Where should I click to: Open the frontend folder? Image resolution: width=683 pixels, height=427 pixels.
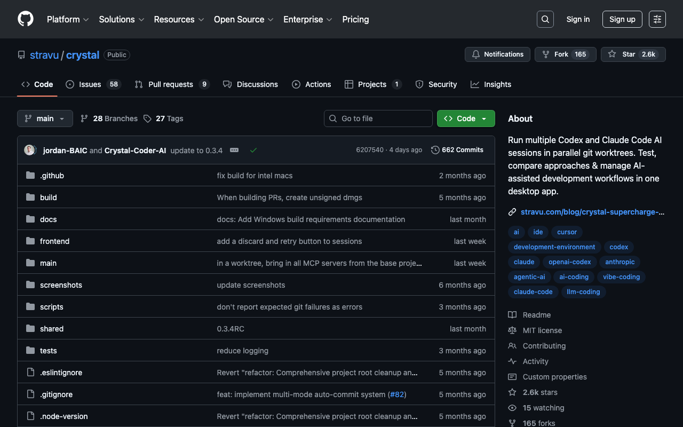pos(54,241)
